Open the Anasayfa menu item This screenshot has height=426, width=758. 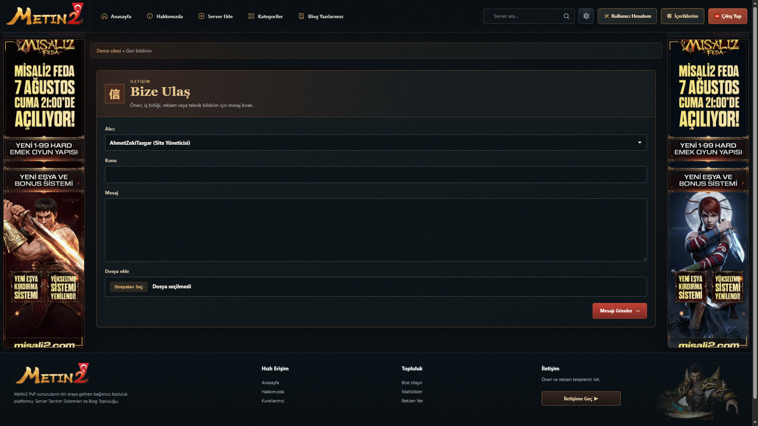click(116, 16)
